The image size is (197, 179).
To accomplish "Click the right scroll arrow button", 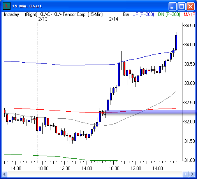I will (x=192, y=174).
